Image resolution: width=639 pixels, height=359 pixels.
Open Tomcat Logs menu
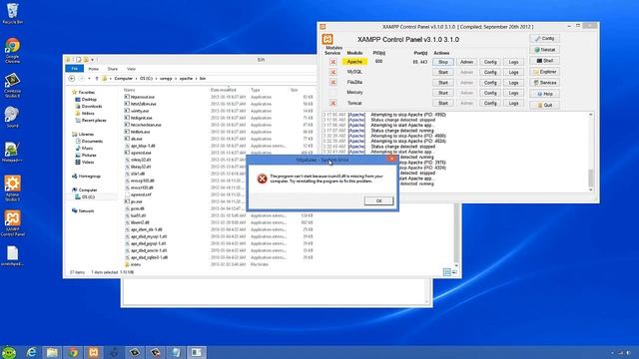[x=513, y=104]
